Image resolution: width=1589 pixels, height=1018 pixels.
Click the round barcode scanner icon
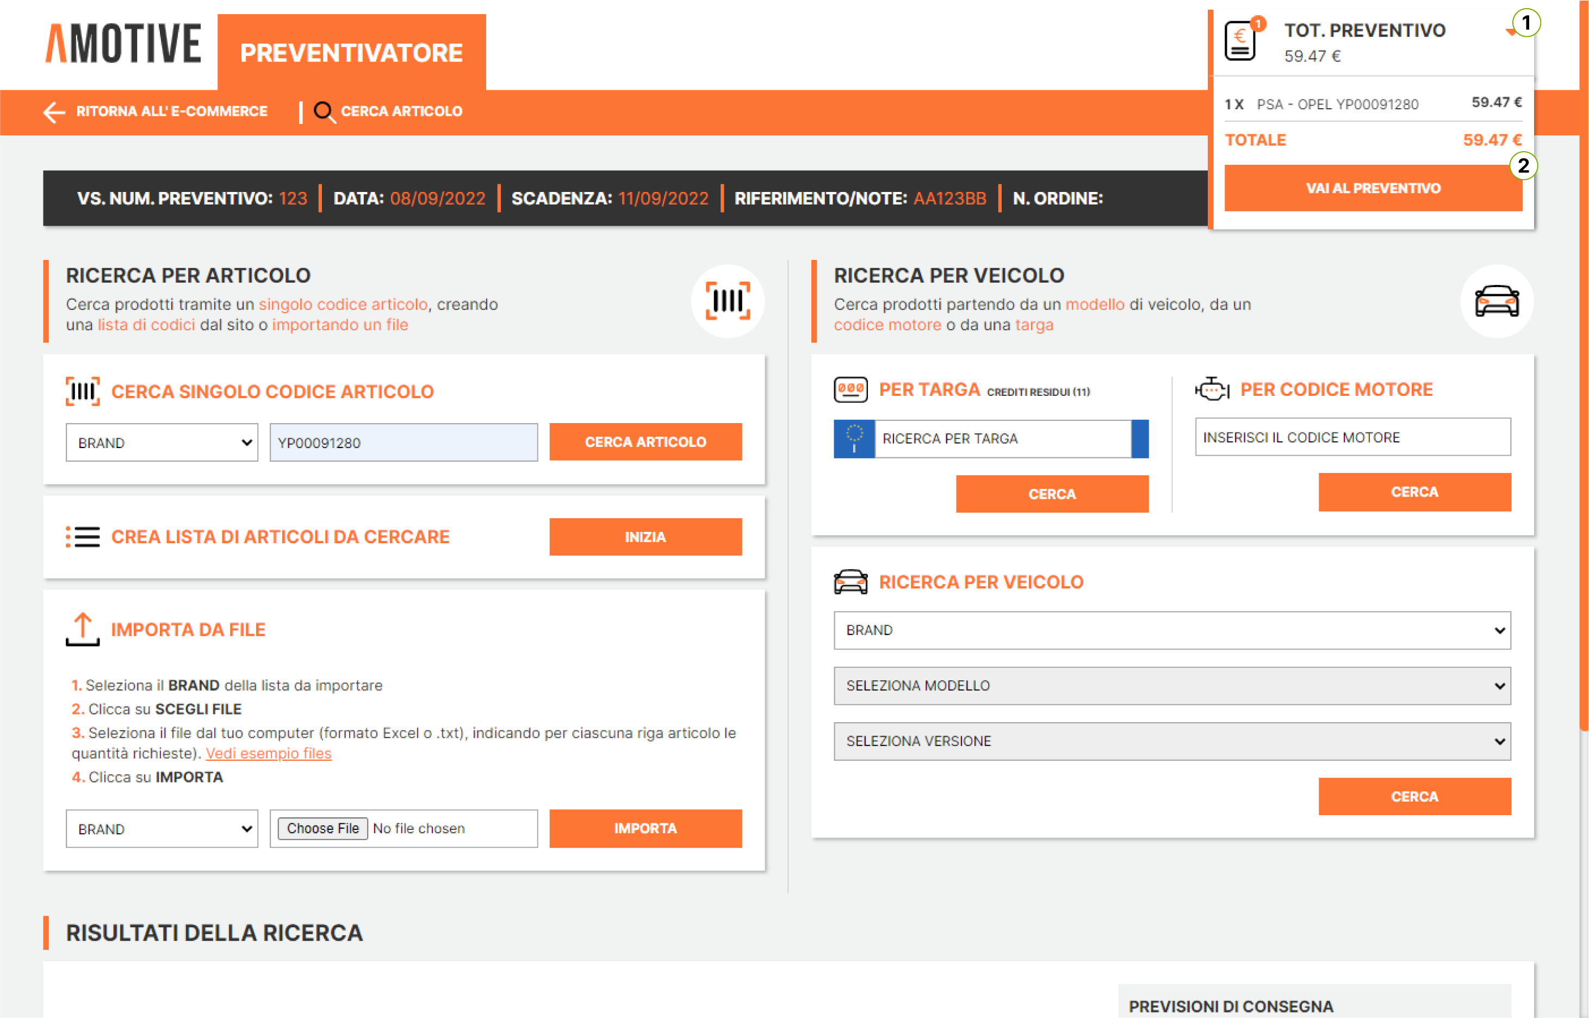pos(727,301)
